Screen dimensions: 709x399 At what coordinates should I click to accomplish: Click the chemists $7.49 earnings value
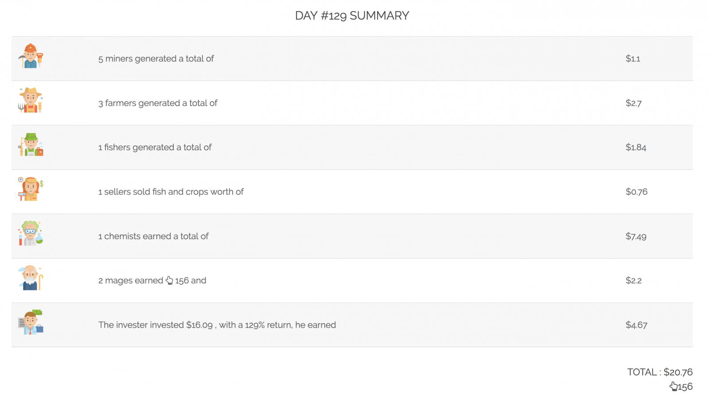point(636,236)
